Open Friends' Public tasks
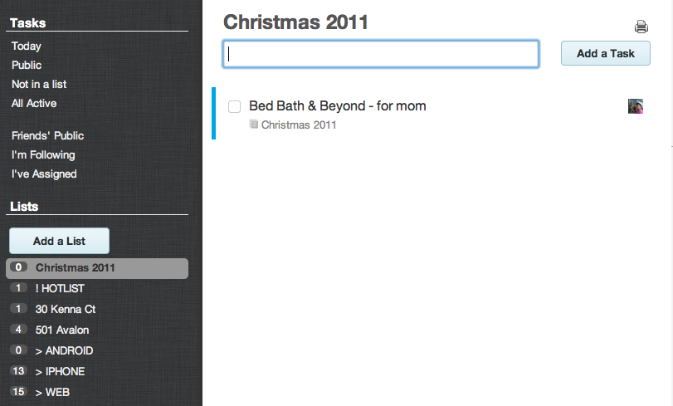Screen dimensions: 673x406 coord(47,135)
